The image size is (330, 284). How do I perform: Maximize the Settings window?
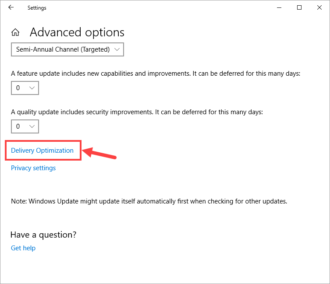coord(299,7)
